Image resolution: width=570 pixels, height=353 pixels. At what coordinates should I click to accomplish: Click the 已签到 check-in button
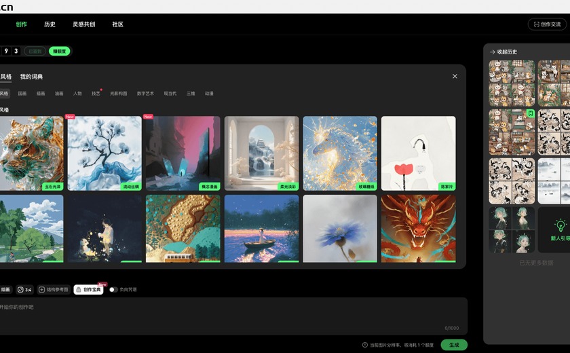tap(35, 52)
